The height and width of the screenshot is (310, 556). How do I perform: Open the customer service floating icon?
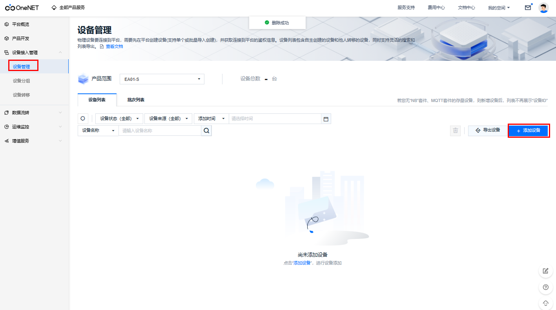point(545,303)
